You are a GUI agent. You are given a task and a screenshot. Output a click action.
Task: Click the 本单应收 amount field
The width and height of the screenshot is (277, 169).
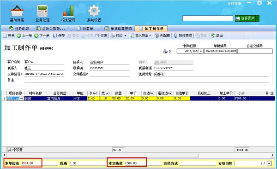click(39, 163)
